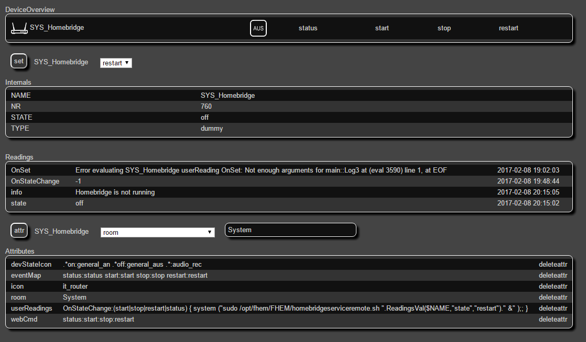Click the webCmd value status:start:stop:restart

coord(99,319)
